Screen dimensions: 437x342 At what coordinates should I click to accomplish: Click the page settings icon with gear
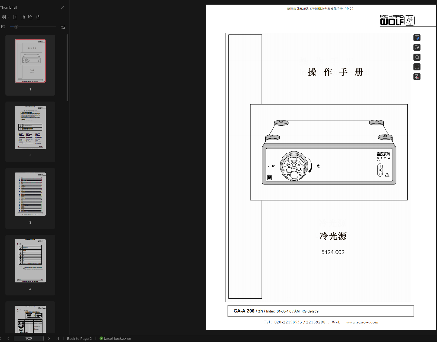23,17
